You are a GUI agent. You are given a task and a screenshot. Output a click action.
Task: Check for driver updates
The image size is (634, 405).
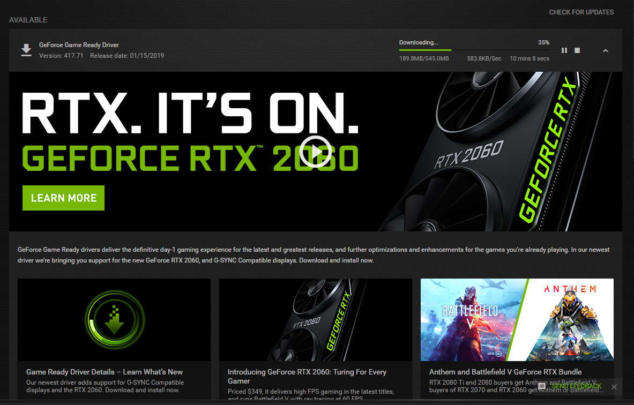coord(581,12)
